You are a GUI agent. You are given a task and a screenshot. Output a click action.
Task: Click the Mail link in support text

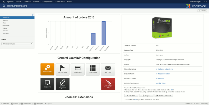click(x=135, y=100)
